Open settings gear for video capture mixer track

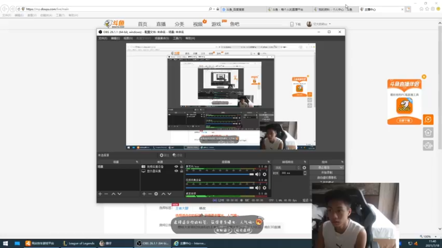(265, 188)
